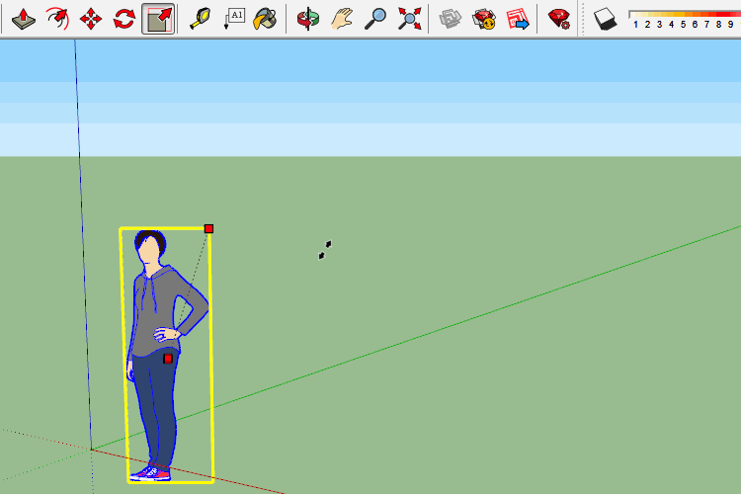Viewport: 741px width, 494px height.
Task: Click the numbered yellow-to-red color gradient scale
Action: point(682,18)
